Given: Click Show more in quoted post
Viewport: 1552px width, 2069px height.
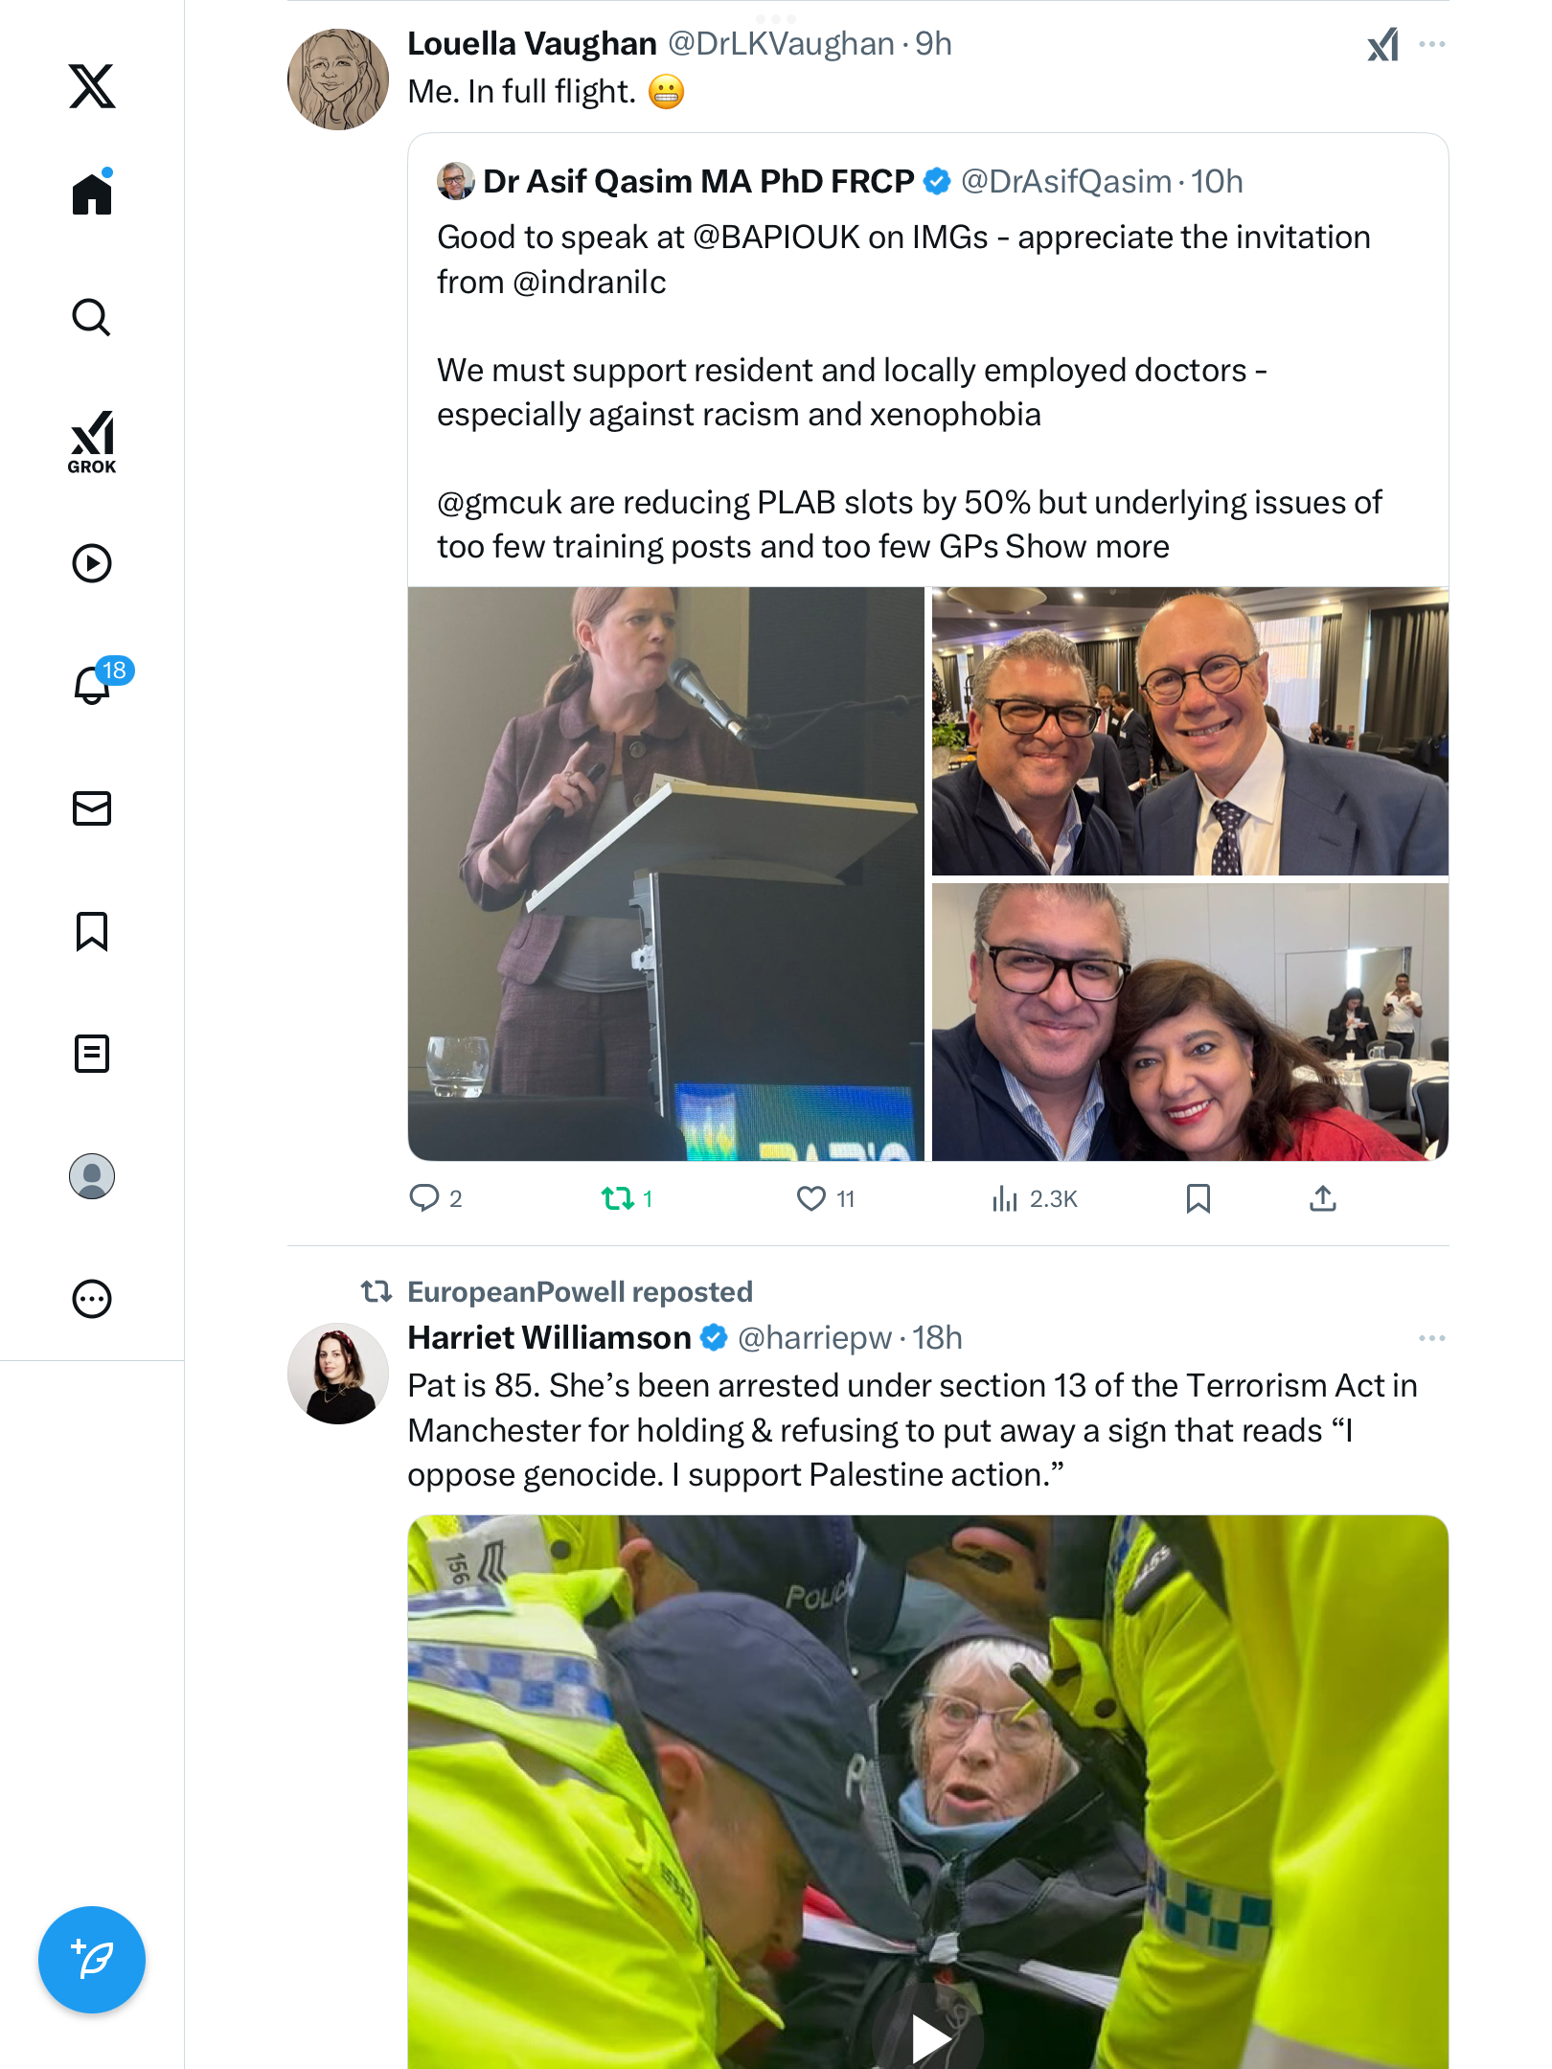Looking at the screenshot, I should pyautogui.click(x=1086, y=547).
